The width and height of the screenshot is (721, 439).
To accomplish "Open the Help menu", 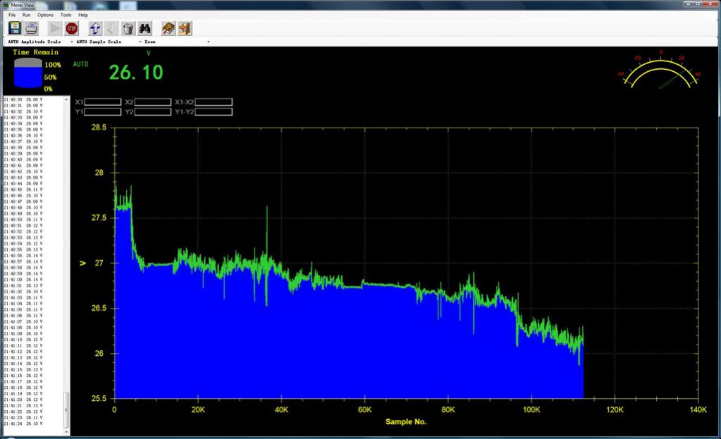I will tap(82, 15).
